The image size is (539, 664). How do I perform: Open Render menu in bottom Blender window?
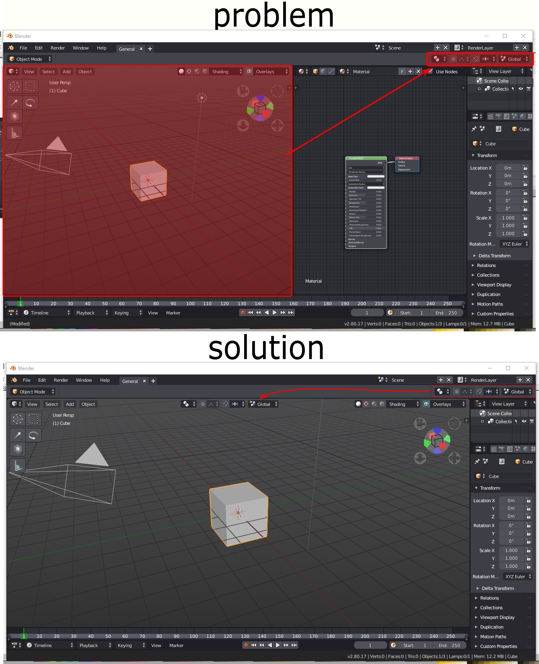click(61, 380)
